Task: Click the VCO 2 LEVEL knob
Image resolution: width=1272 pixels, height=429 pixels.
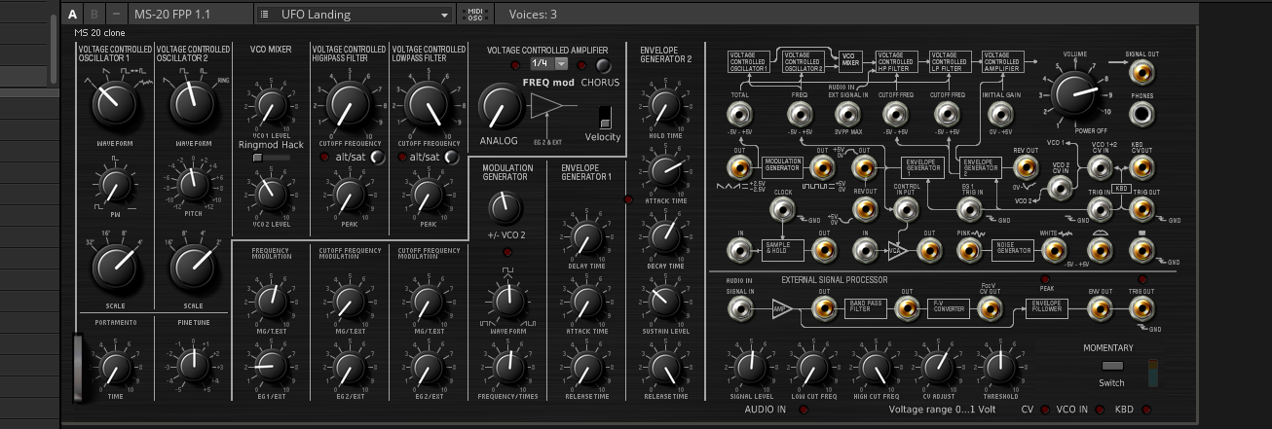Action: coord(271,196)
